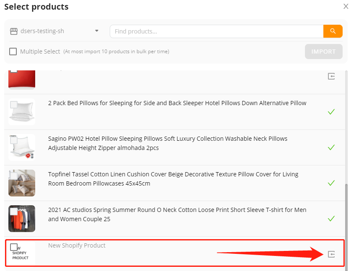Click green checkmark for AC studios T-shirt
This screenshot has width=351, height=271.
click(331, 218)
